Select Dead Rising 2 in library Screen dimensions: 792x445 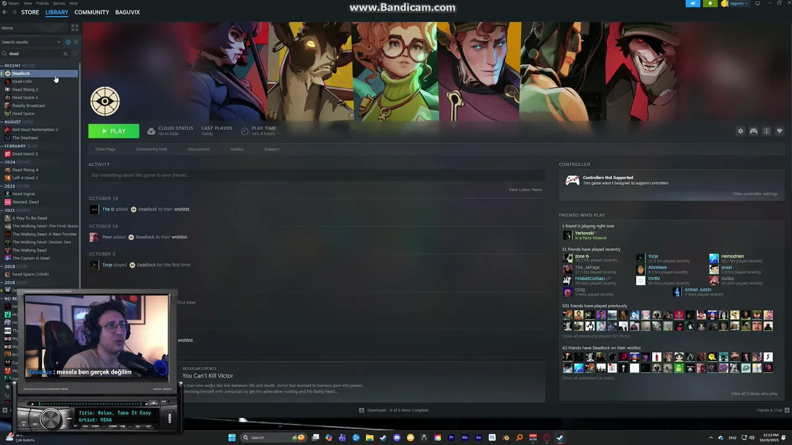pos(25,90)
